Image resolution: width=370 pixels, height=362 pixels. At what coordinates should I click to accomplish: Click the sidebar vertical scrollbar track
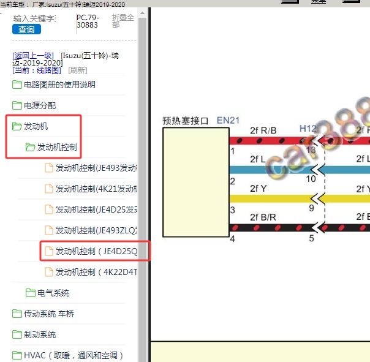point(142,189)
